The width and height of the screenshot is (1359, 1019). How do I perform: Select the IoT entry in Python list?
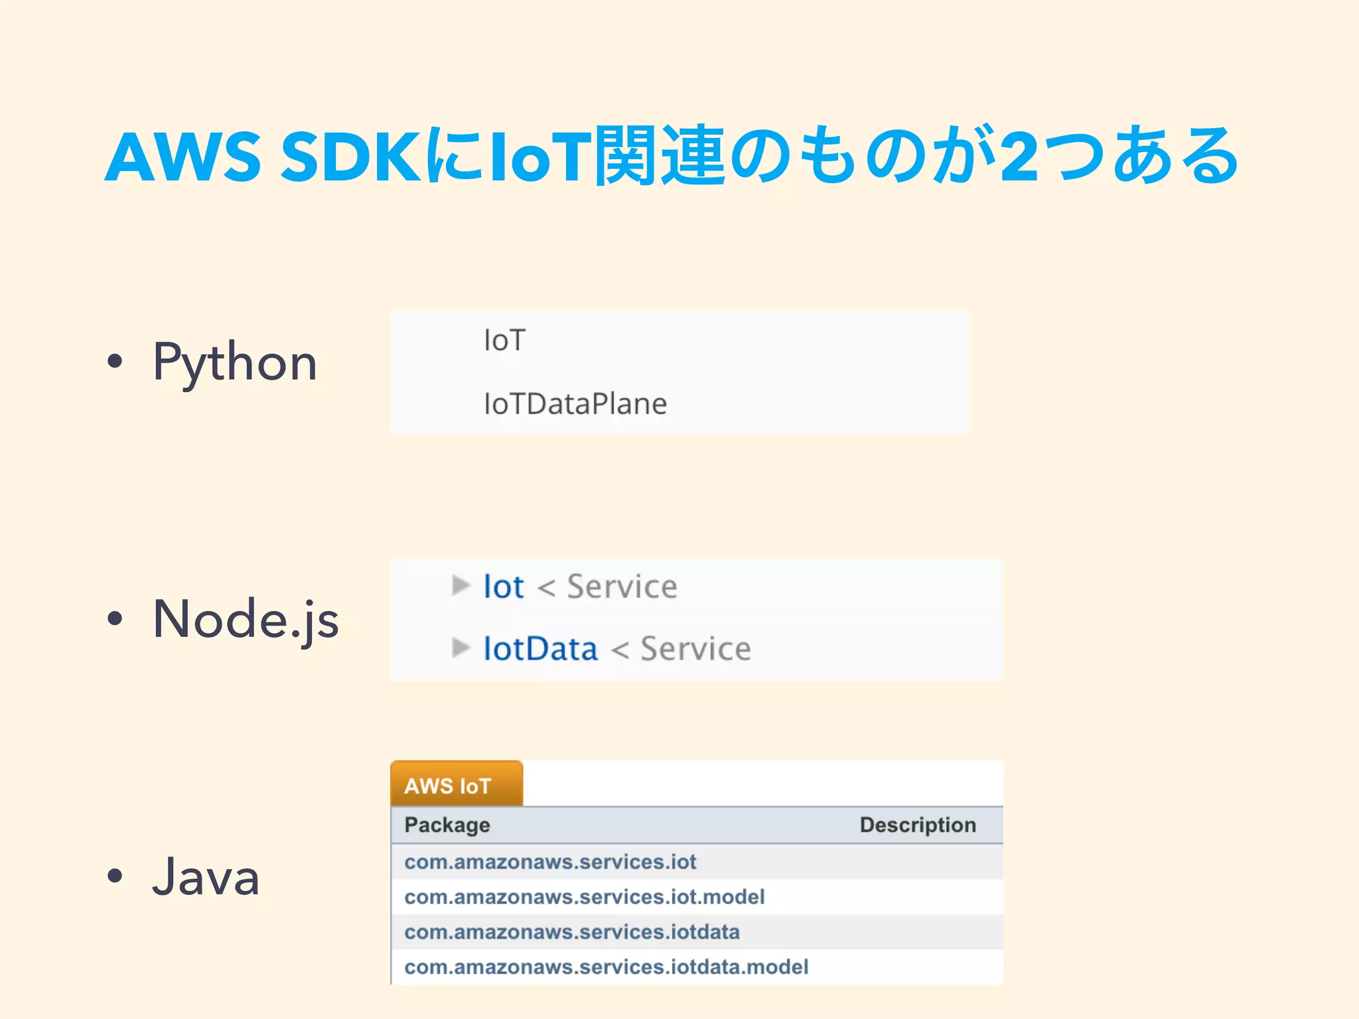click(x=505, y=340)
